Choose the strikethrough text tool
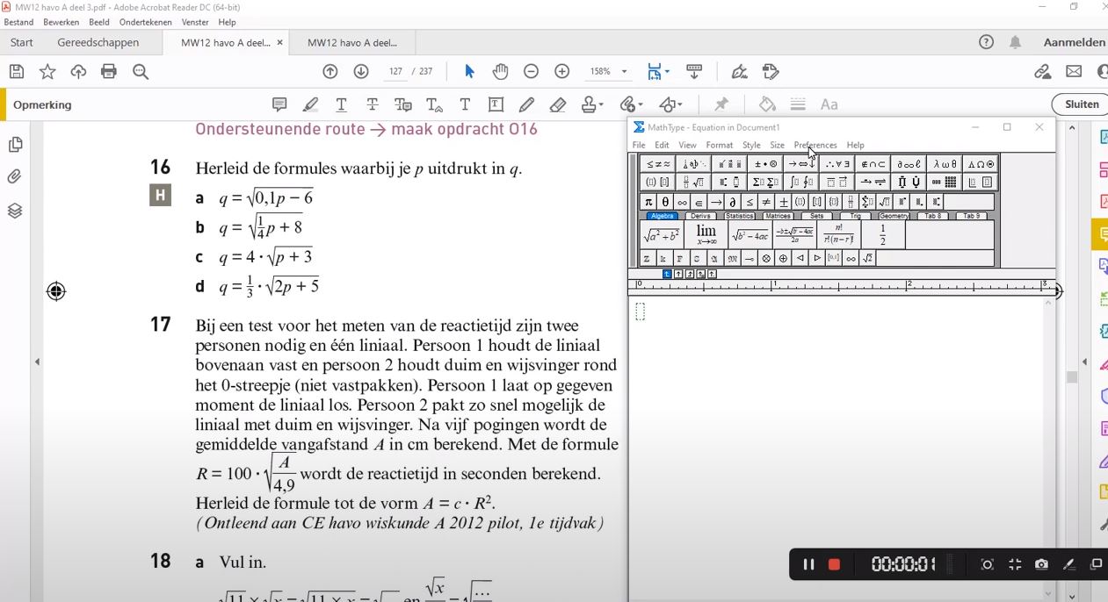This screenshot has width=1108, height=602. [373, 104]
